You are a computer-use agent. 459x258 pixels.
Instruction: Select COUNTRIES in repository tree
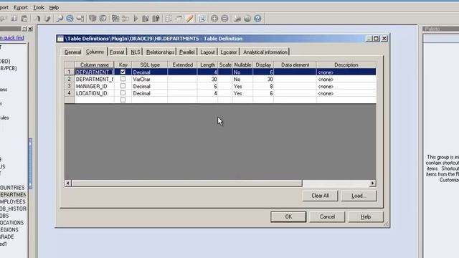coord(12,188)
